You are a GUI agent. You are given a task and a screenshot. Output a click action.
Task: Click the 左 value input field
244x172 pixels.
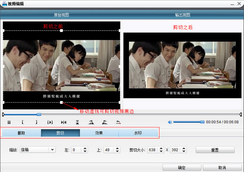[76, 150]
